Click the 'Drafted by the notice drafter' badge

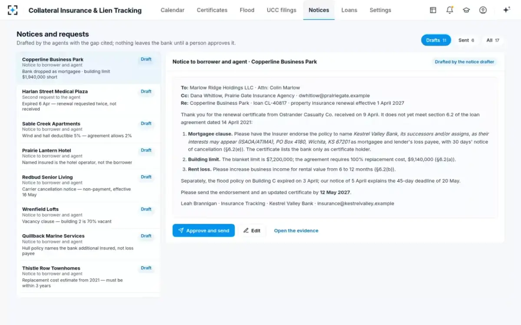(465, 62)
